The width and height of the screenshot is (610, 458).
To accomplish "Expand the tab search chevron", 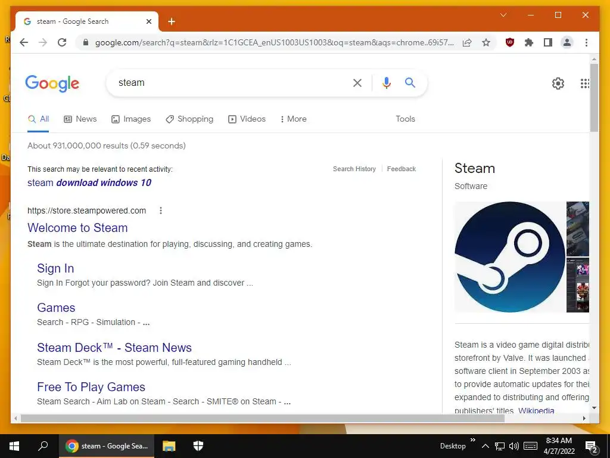I will pos(503,15).
